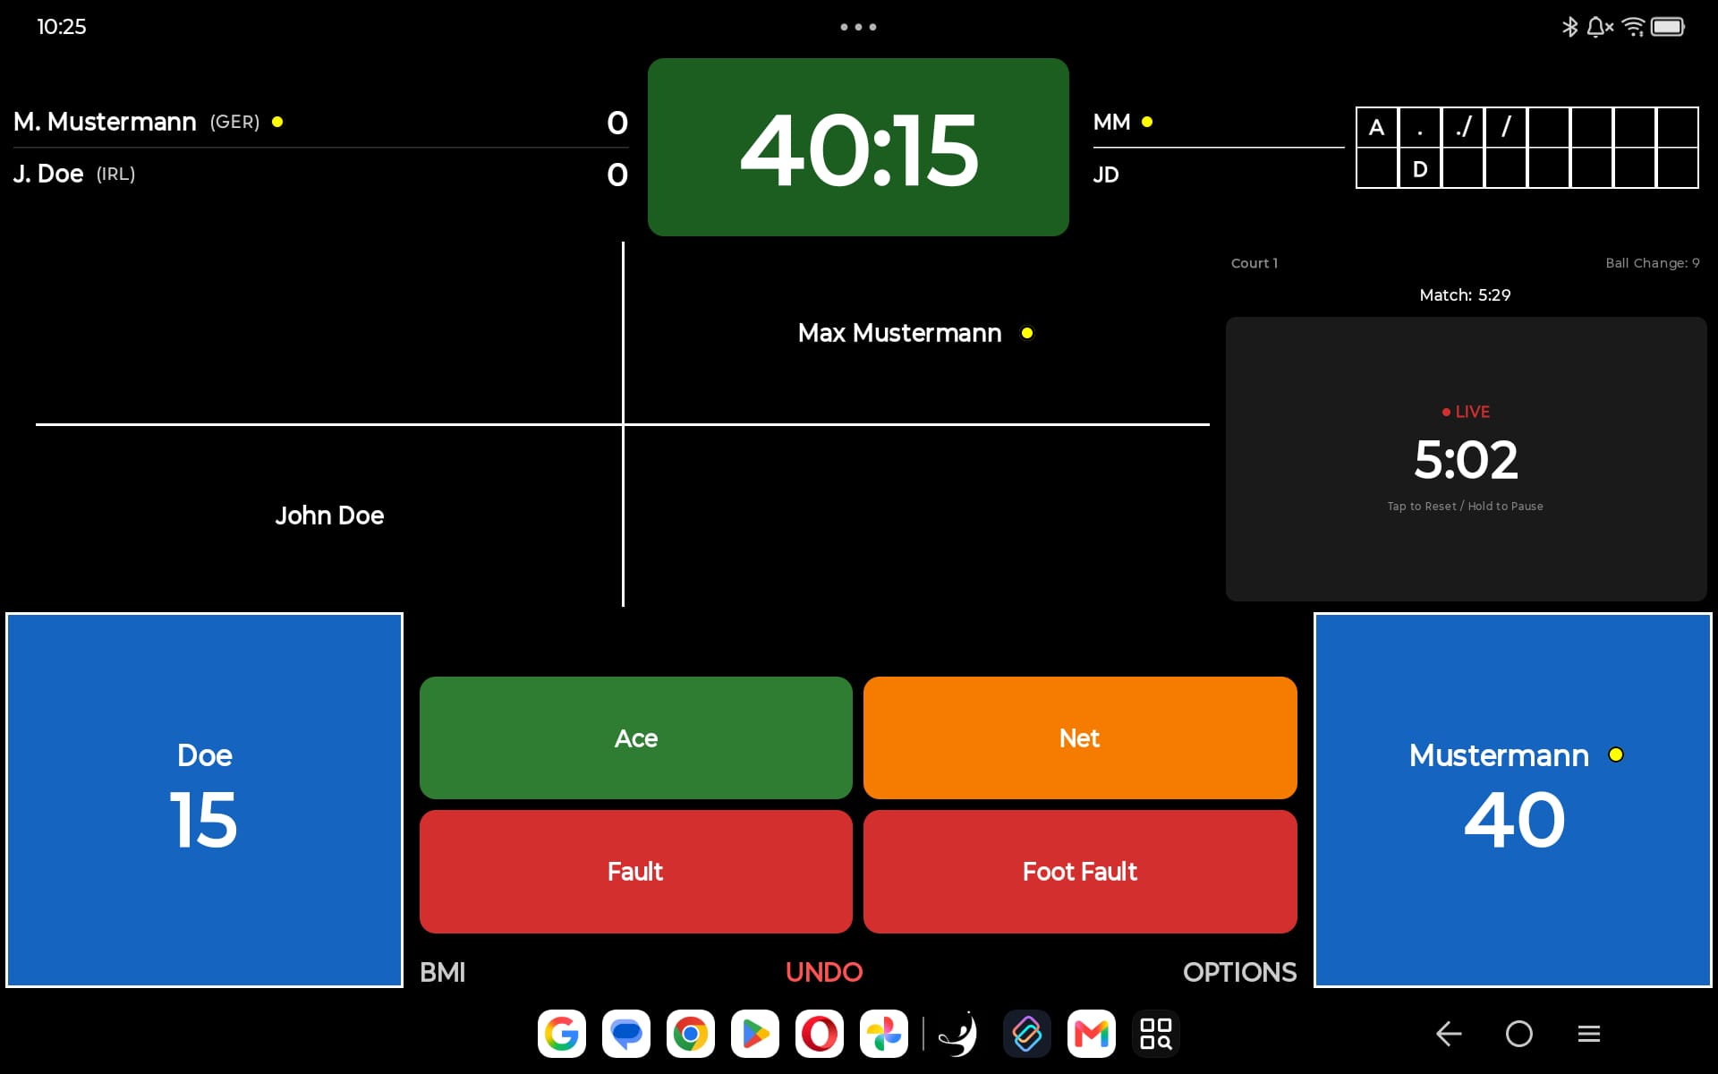Open recent apps menu icon
Image resolution: width=1718 pixels, height=1074 pixels.
[x=1588, y=1034]
